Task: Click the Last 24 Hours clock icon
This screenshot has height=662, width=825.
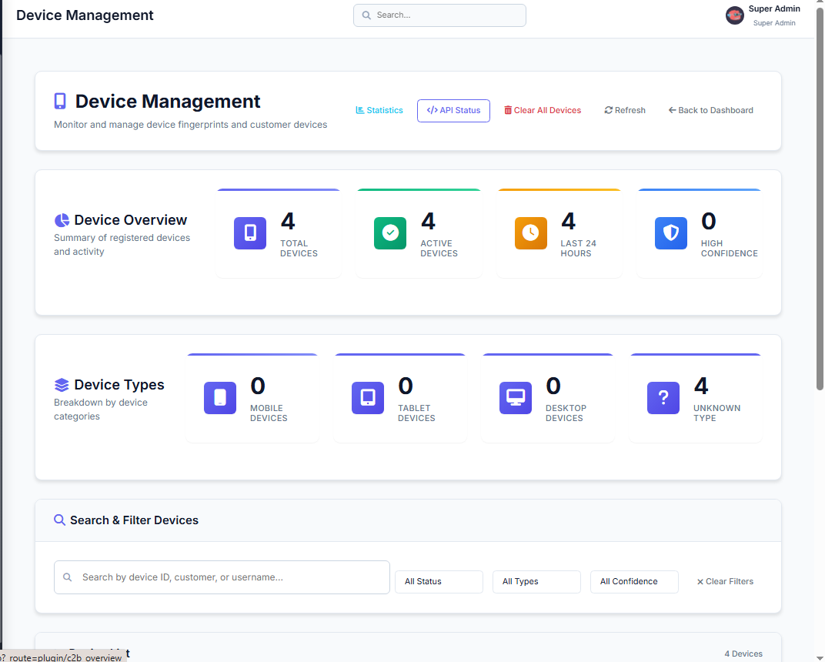Action: (530, 233)
